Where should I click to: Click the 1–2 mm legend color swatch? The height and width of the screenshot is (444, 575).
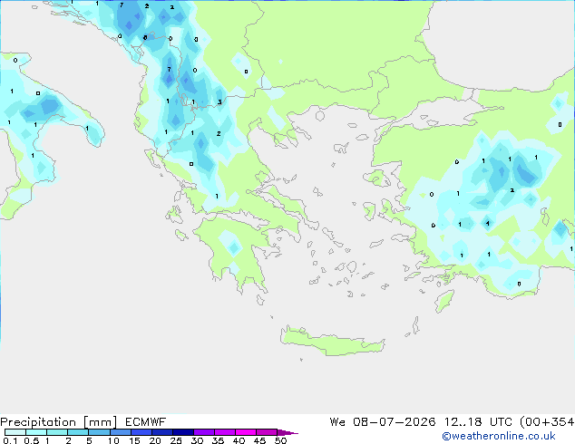pos(57,432)
